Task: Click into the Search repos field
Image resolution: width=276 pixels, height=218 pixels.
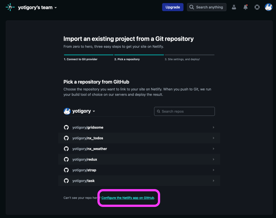Action: point(184,111)
